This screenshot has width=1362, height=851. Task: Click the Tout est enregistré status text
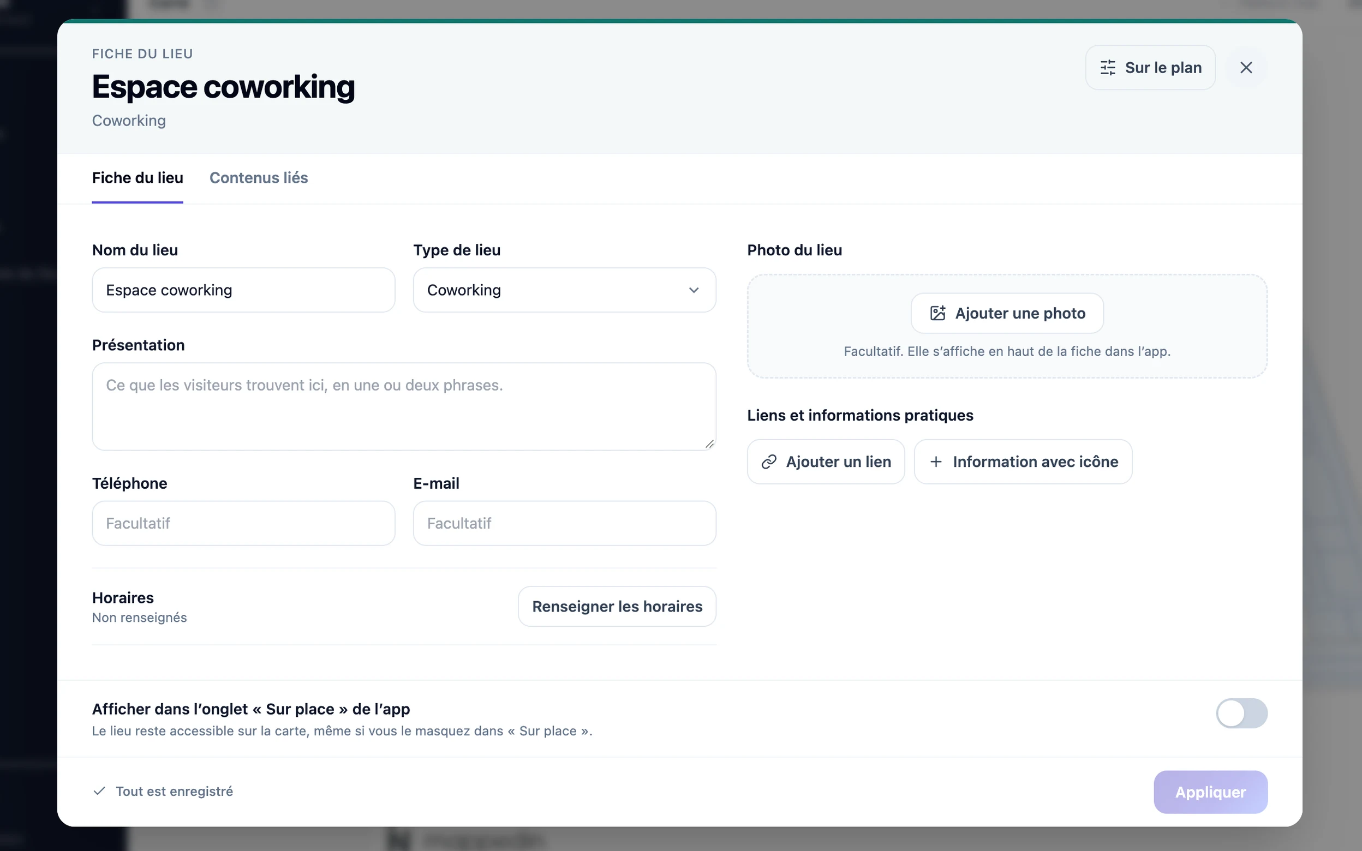(175, 792)
